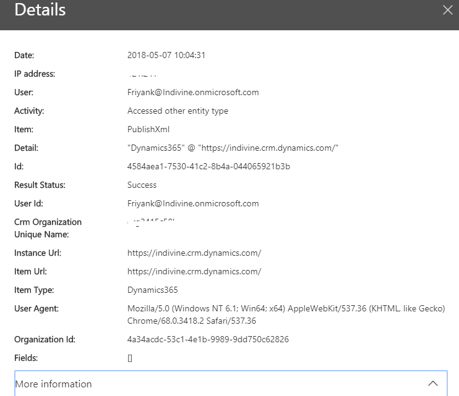Click the Item Type value Dynamics365
This screenshot has width=459, height=396.
[x=152, y=290]
